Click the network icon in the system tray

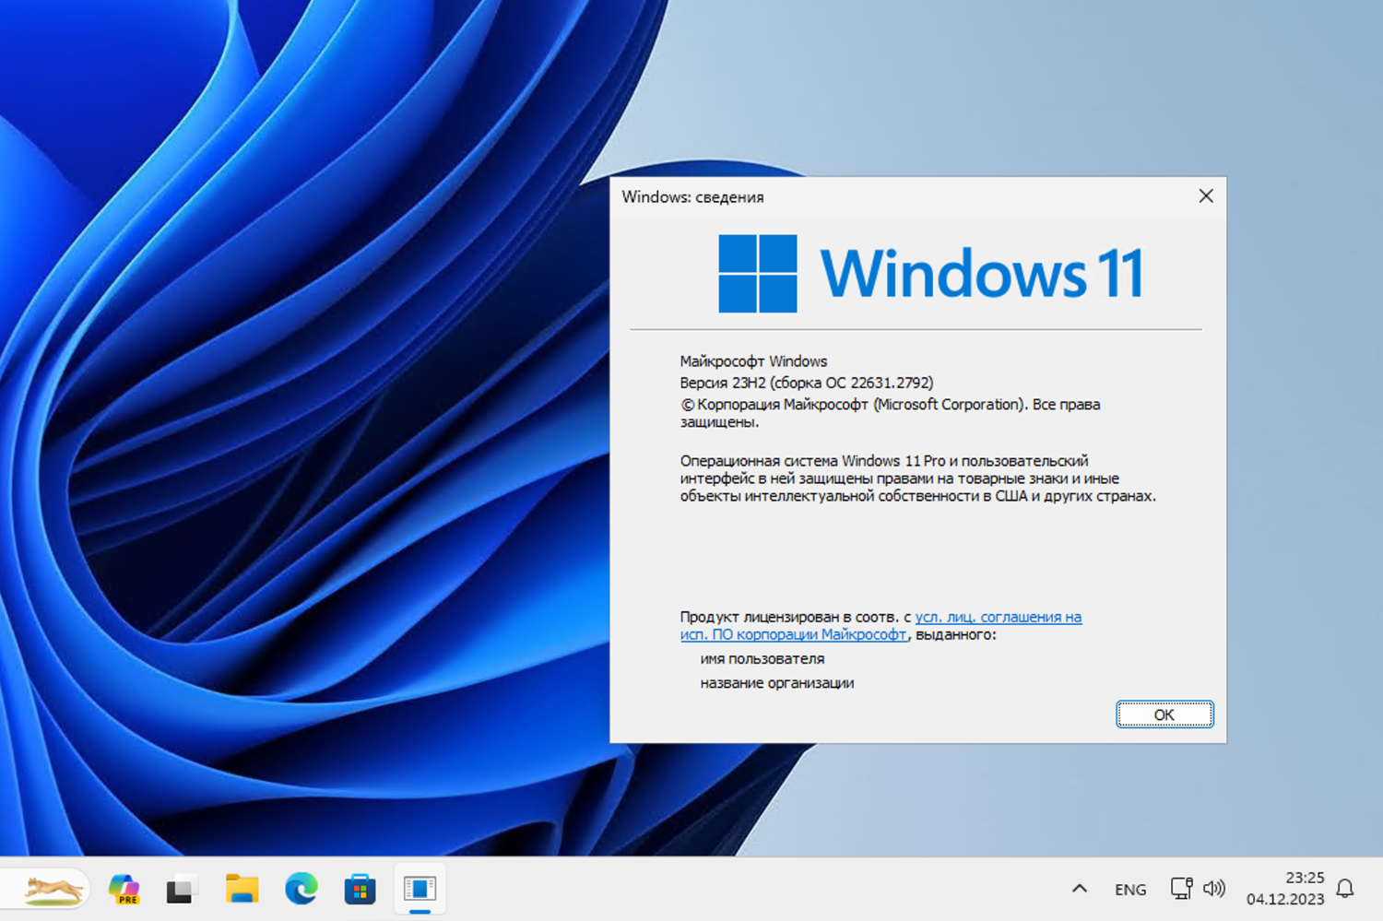pos(1181,889)
